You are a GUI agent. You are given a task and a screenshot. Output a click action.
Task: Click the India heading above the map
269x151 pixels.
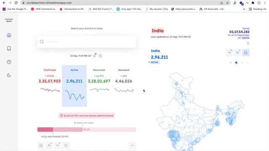tap(158, 31)
